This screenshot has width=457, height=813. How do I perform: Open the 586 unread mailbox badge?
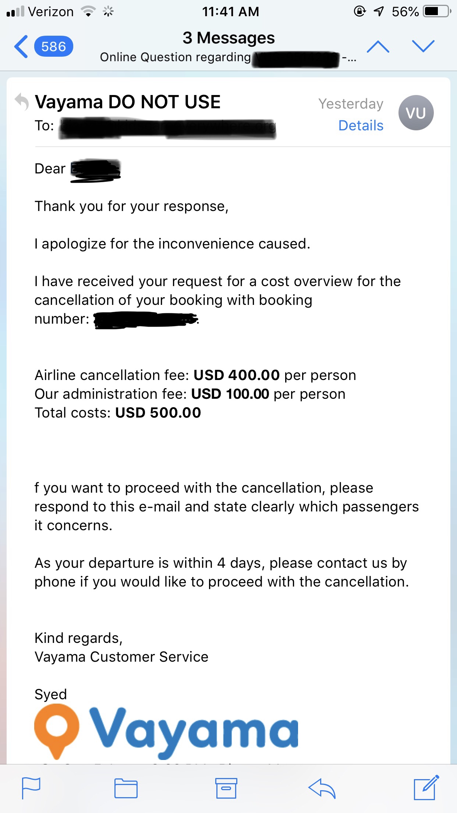tap(54, 47)
